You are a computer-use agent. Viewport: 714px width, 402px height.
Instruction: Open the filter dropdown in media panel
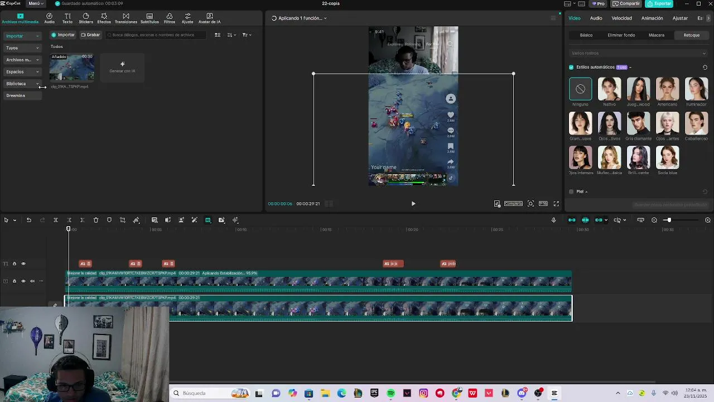coord(247,35)
